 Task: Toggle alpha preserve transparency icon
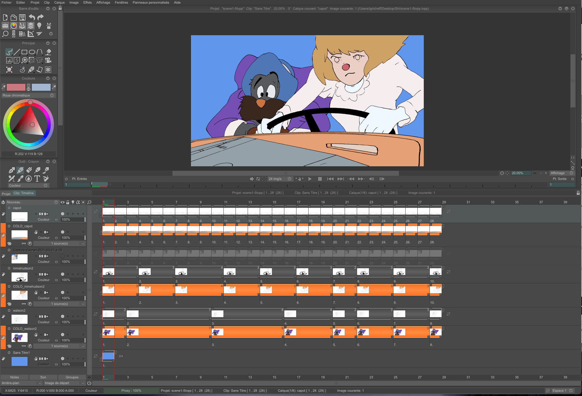coord(78,202)
